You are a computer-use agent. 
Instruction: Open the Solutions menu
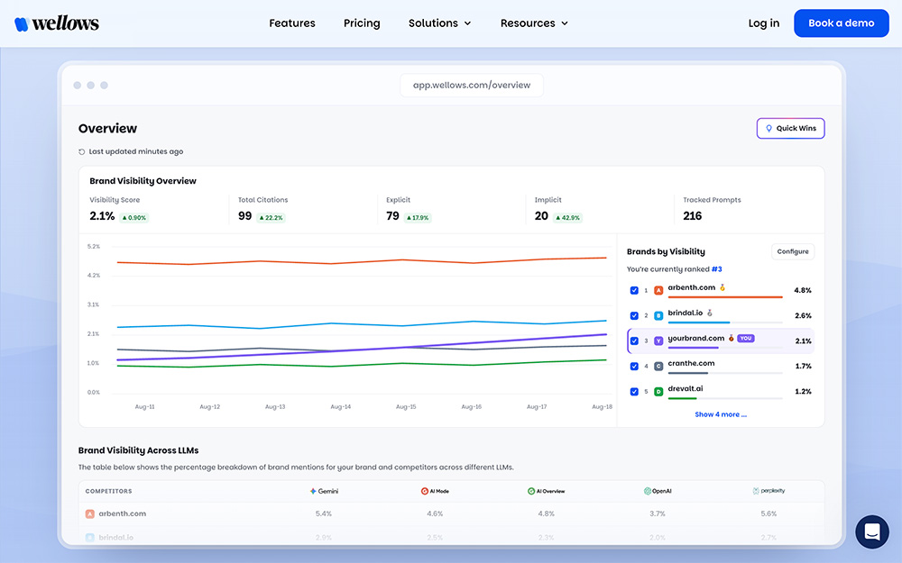[x=439, y=23]
